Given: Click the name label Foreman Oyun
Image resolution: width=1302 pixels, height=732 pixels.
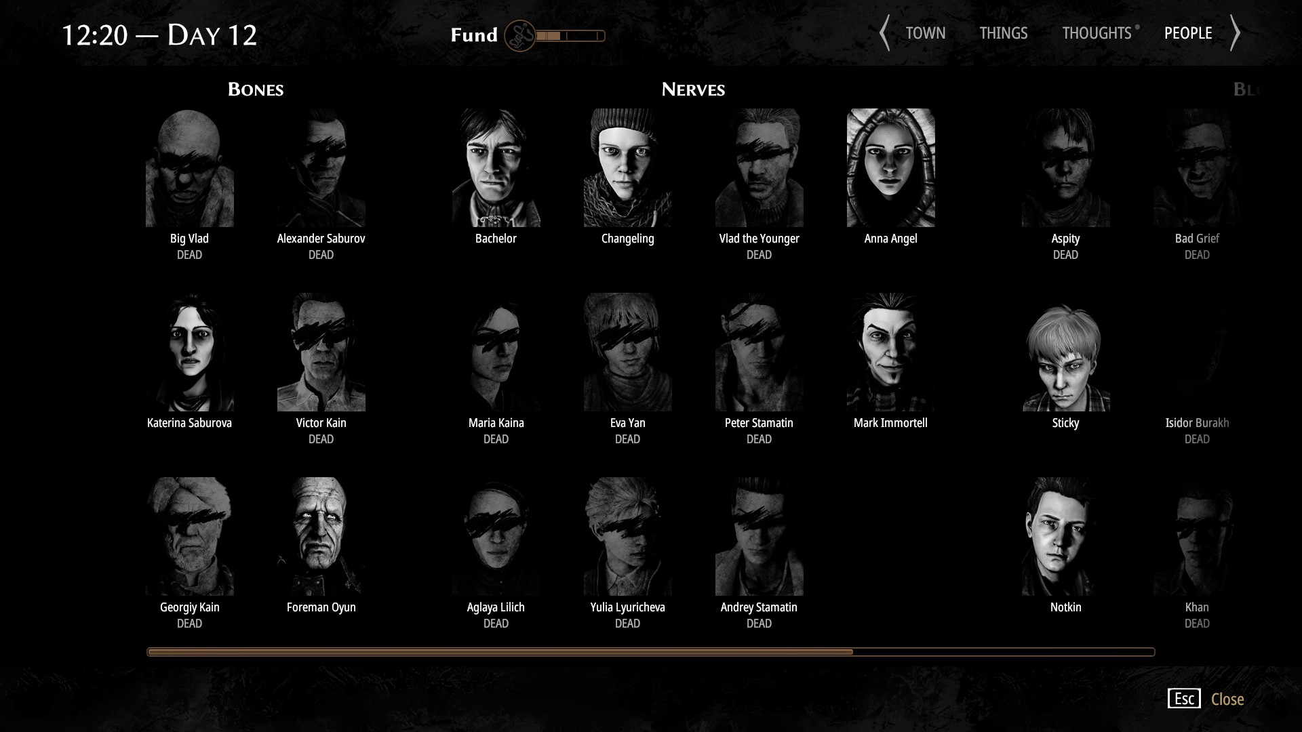Looking at the screenshot, I should tap(321, 607).
